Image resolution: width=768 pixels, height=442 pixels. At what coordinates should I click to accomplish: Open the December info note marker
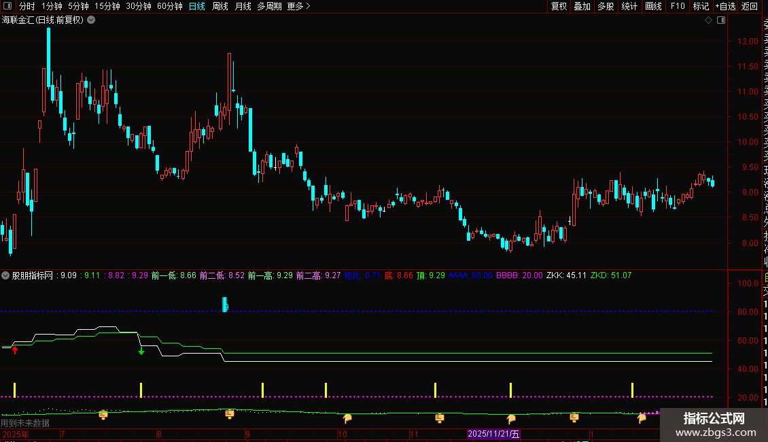[574, 418]
